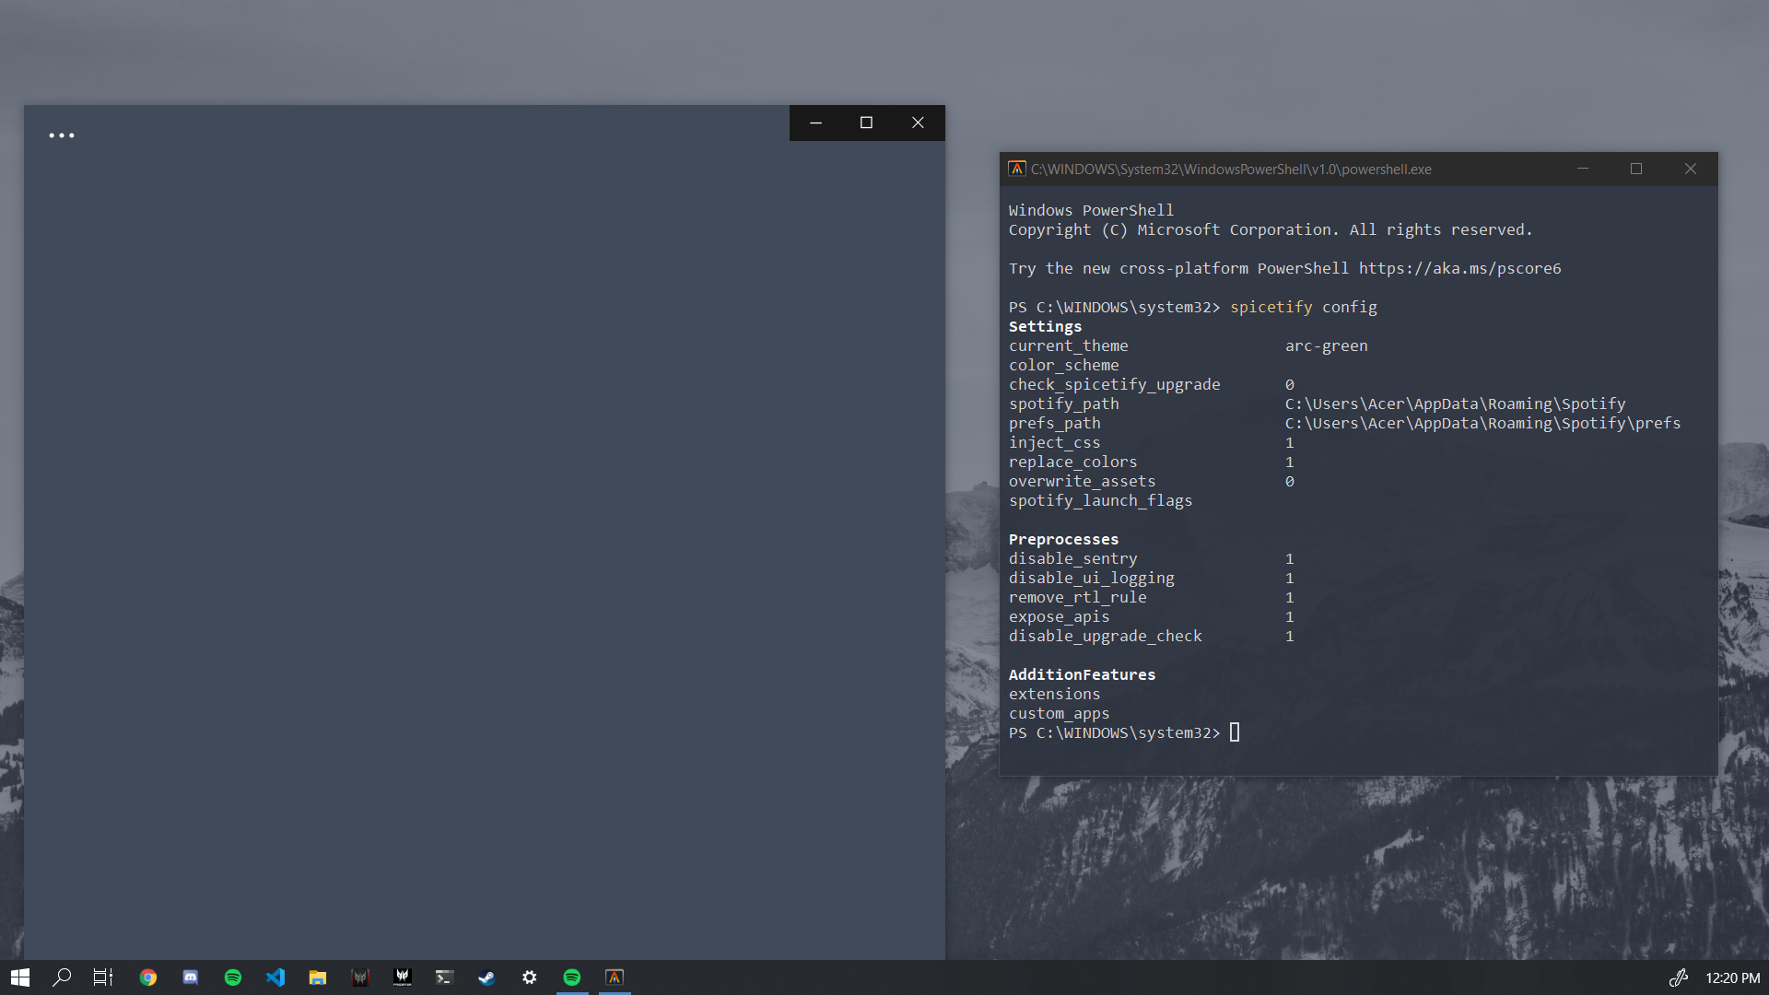This screenshot has height=995, width=1769.
Task: Click the Windows Search magnifier
Action: point(61,977)
